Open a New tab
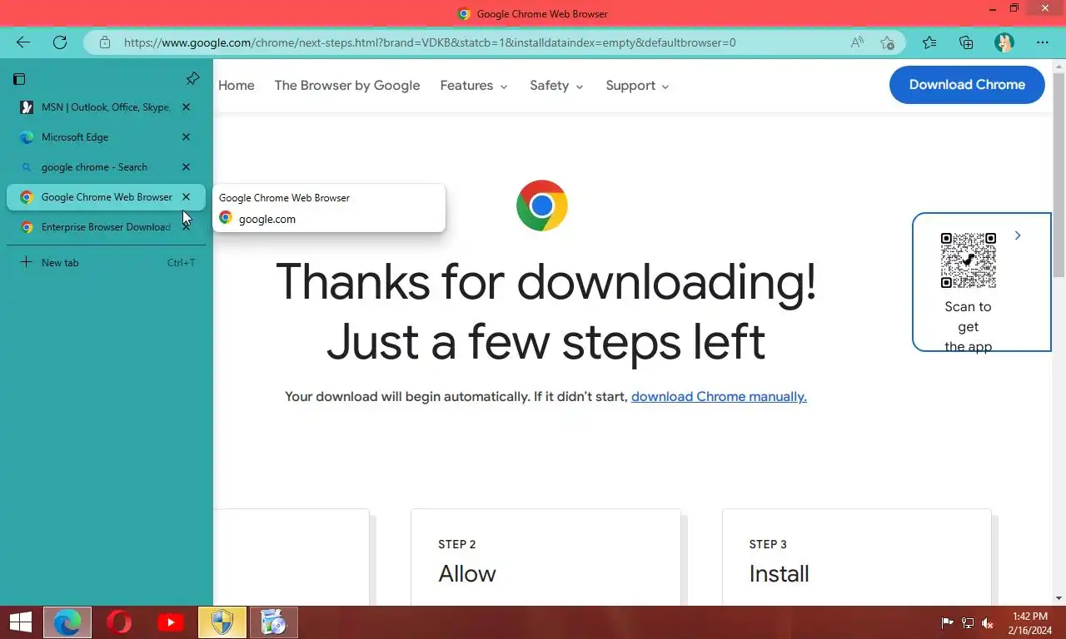This screenshot has height=639, width=1066. click(106, 263)
